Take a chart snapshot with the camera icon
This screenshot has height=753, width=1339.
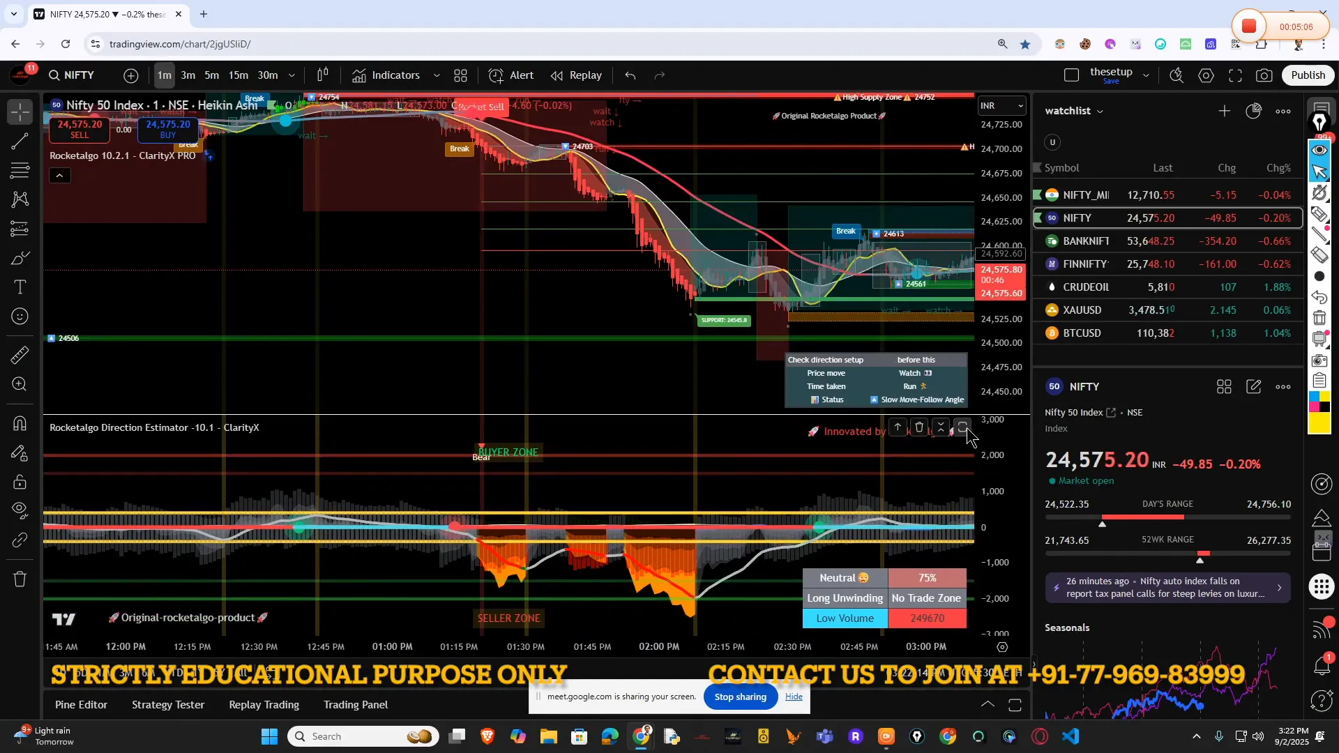[x=1264, y=75]
